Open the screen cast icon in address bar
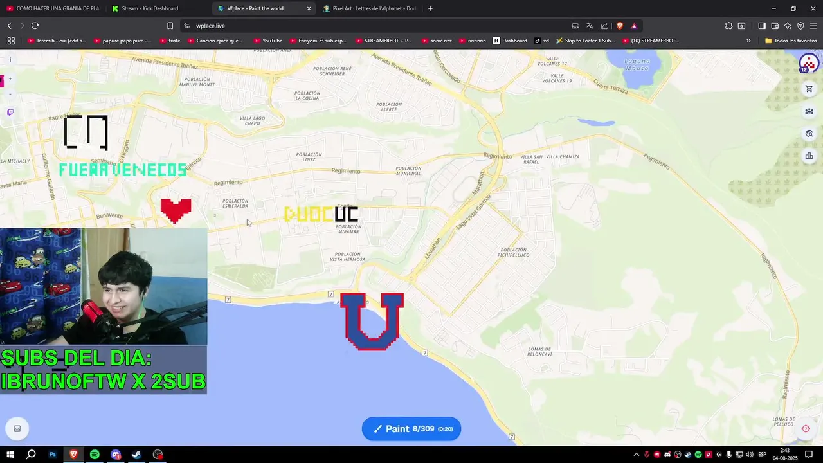 575,26
